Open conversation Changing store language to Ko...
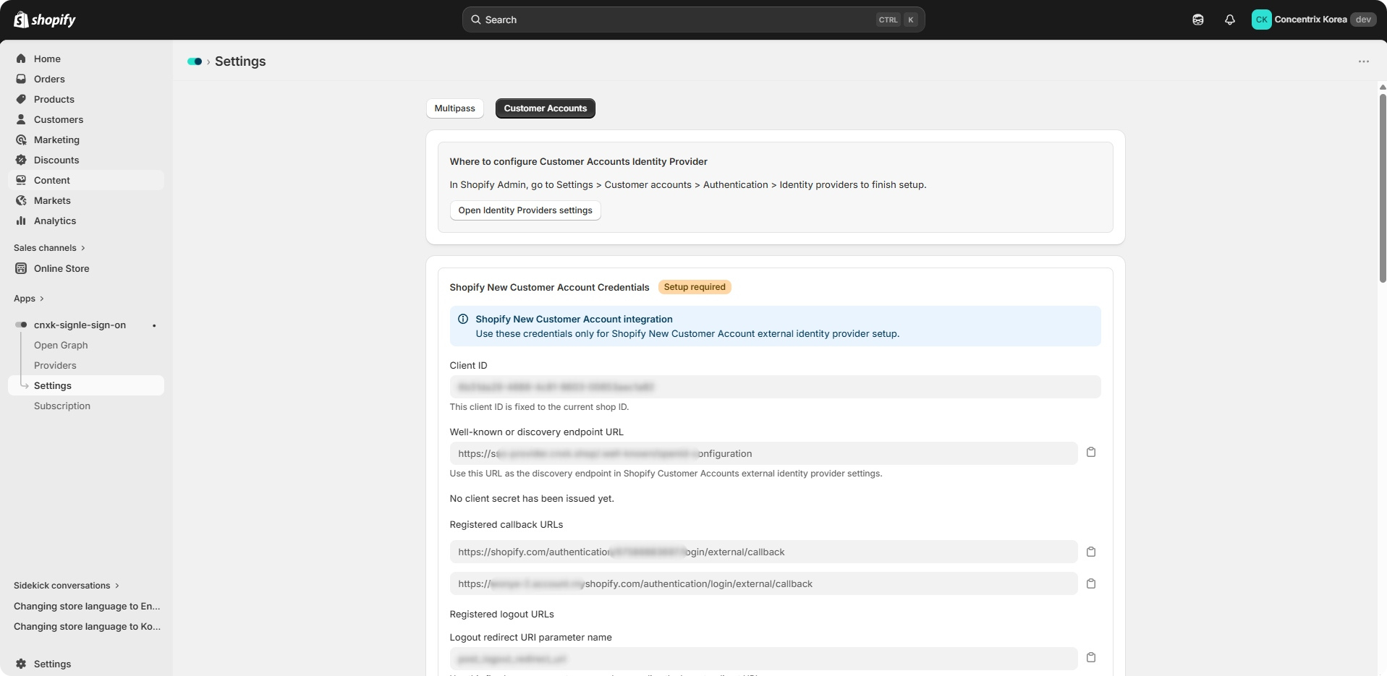The height and width of the screenshot is (676, 1387). pos(87,626)
